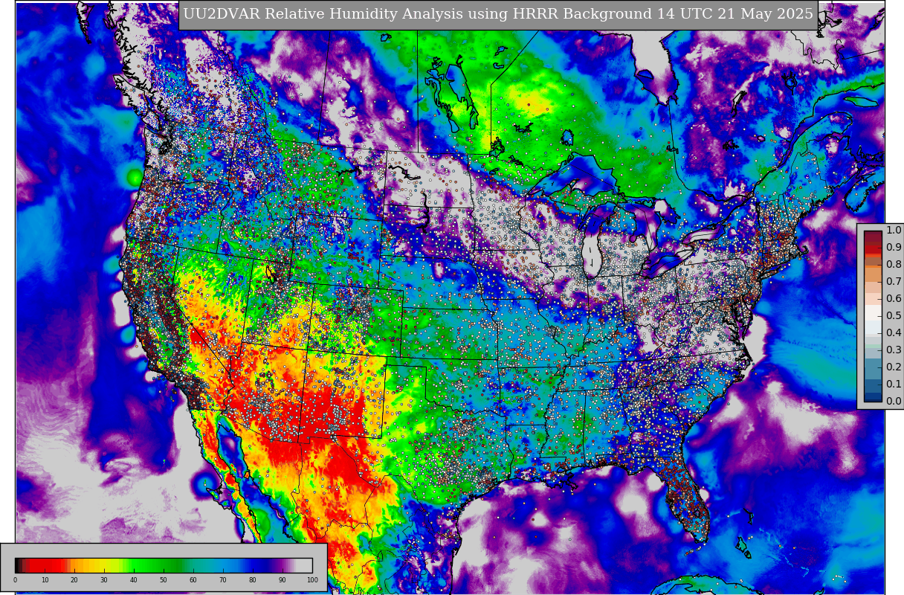This screenshot has width=904, height=595.
Task: Click the UU2DVAR Relative Humidity Analysis title
Action: click(498, 14)
